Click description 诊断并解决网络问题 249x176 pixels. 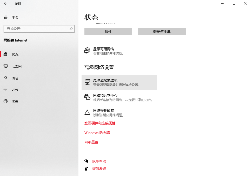108,115
